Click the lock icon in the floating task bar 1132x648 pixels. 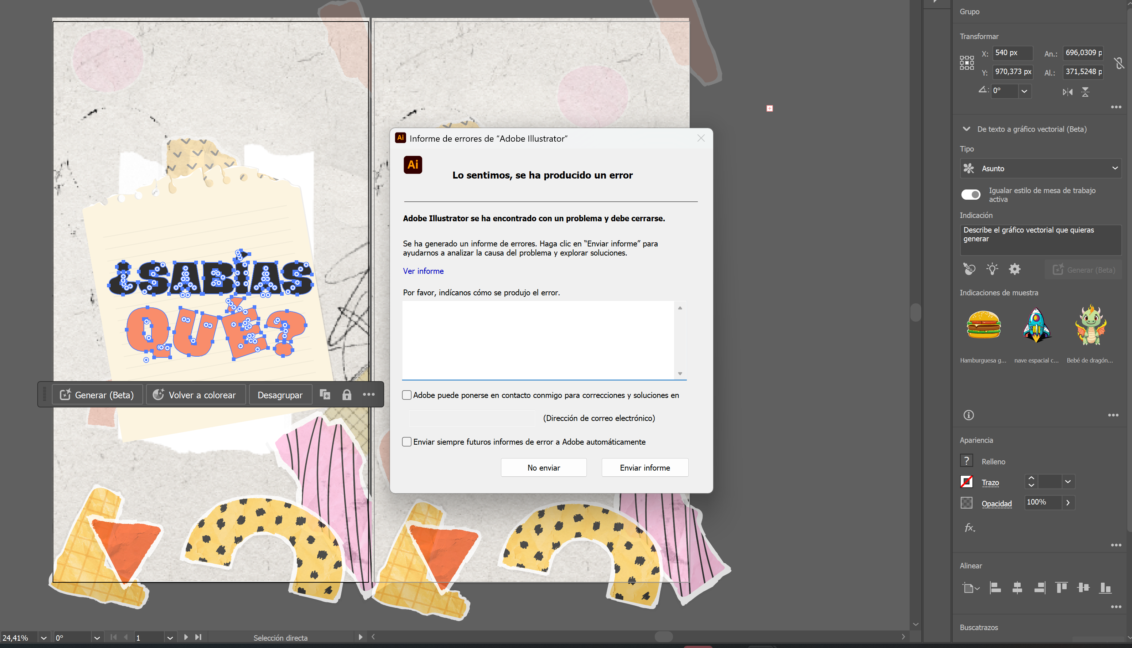(347, 394)
